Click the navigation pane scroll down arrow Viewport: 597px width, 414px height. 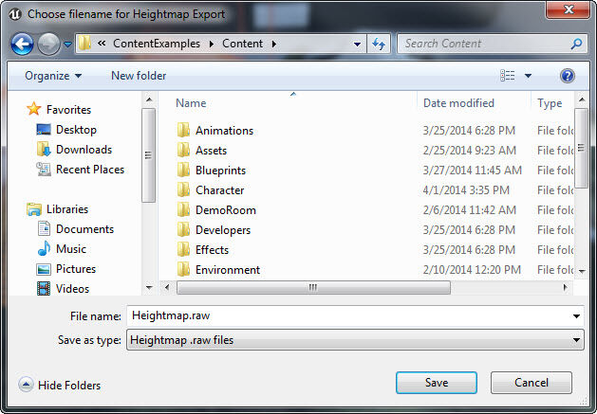click(149, 287)
